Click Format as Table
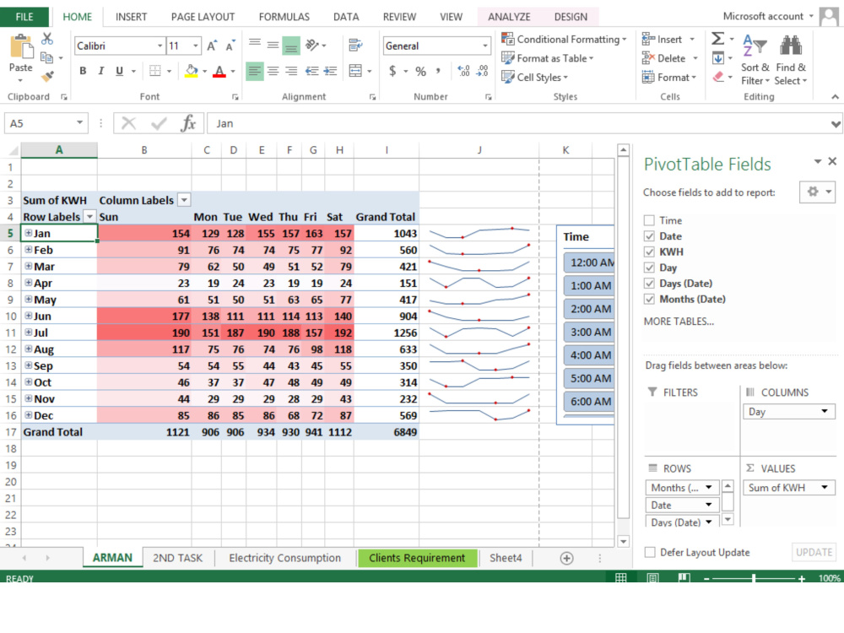This screenshot has height=633, width=844. tap(547, 58)
